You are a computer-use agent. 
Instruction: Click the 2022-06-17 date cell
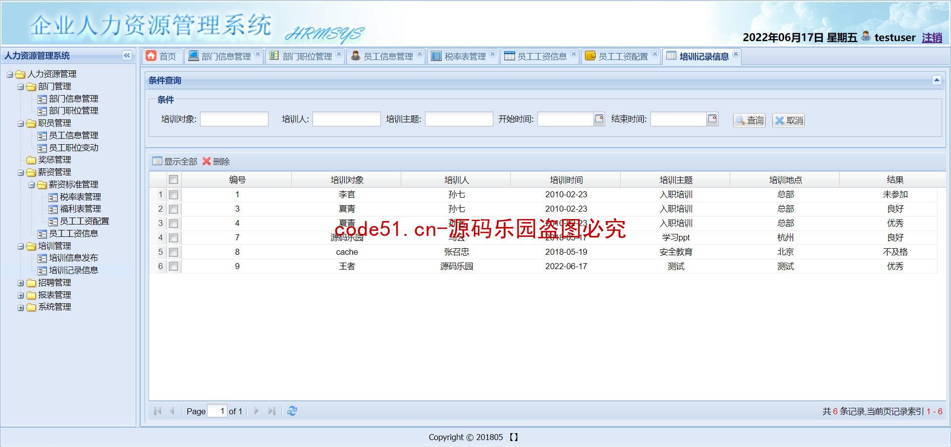point(566,266)
